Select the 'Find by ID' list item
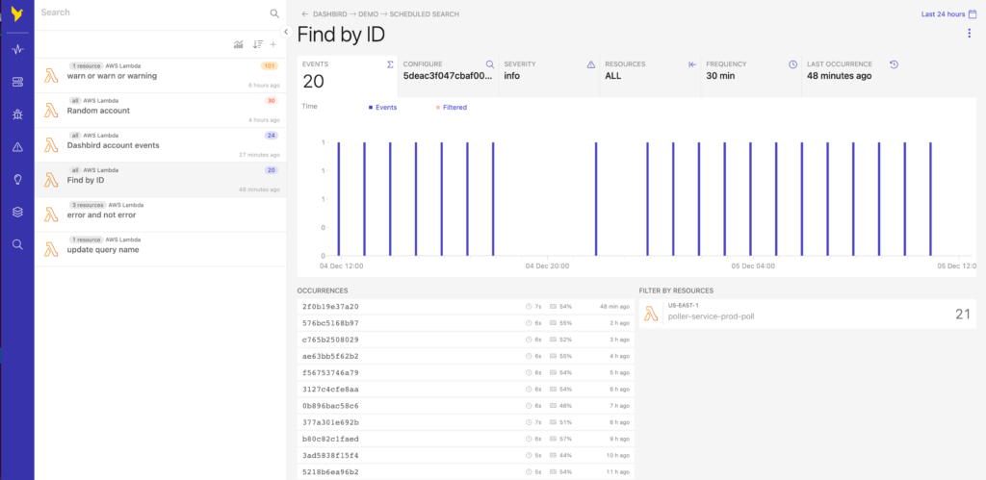 161,180
